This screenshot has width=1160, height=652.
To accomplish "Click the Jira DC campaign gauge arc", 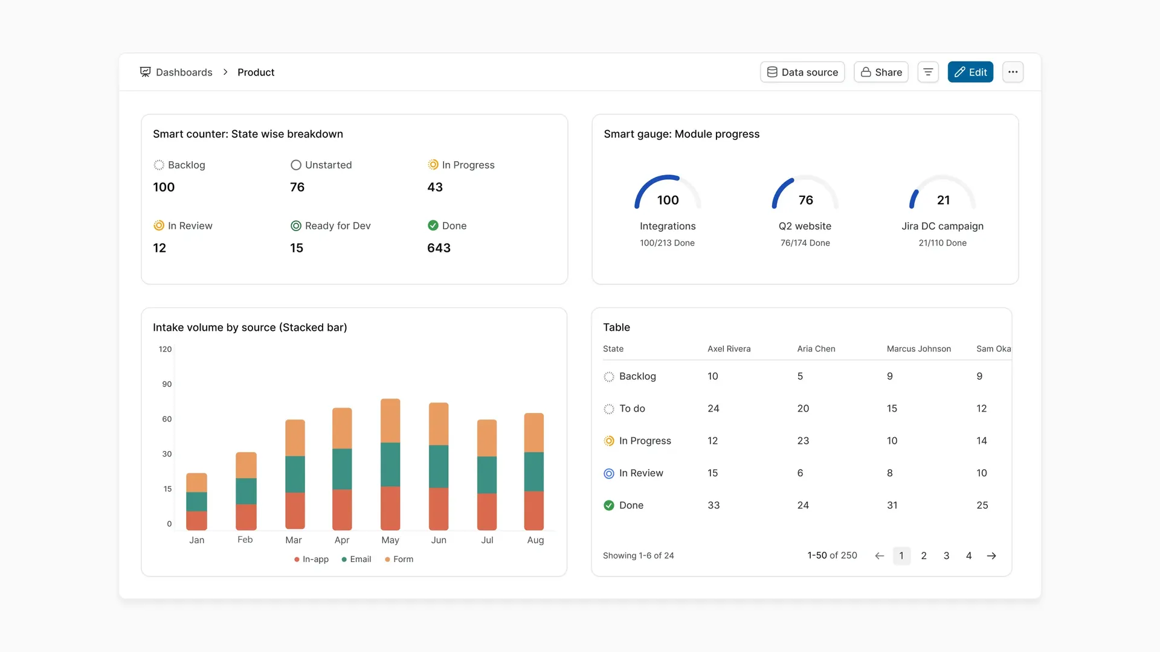I will 942,191.
